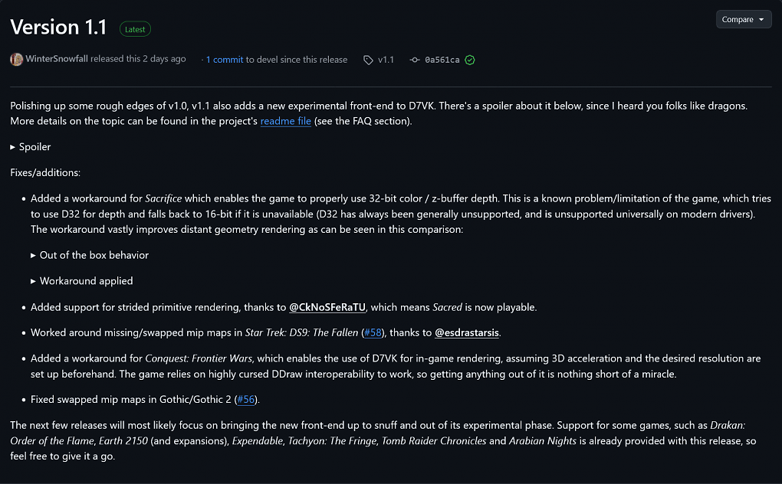The image size is (782, 484).
Task: Click the Version 1.1 heading
Action: [x=58, y=27]
